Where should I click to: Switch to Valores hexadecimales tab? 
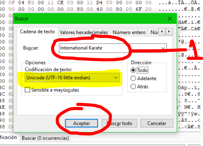[x=84, y=32]
